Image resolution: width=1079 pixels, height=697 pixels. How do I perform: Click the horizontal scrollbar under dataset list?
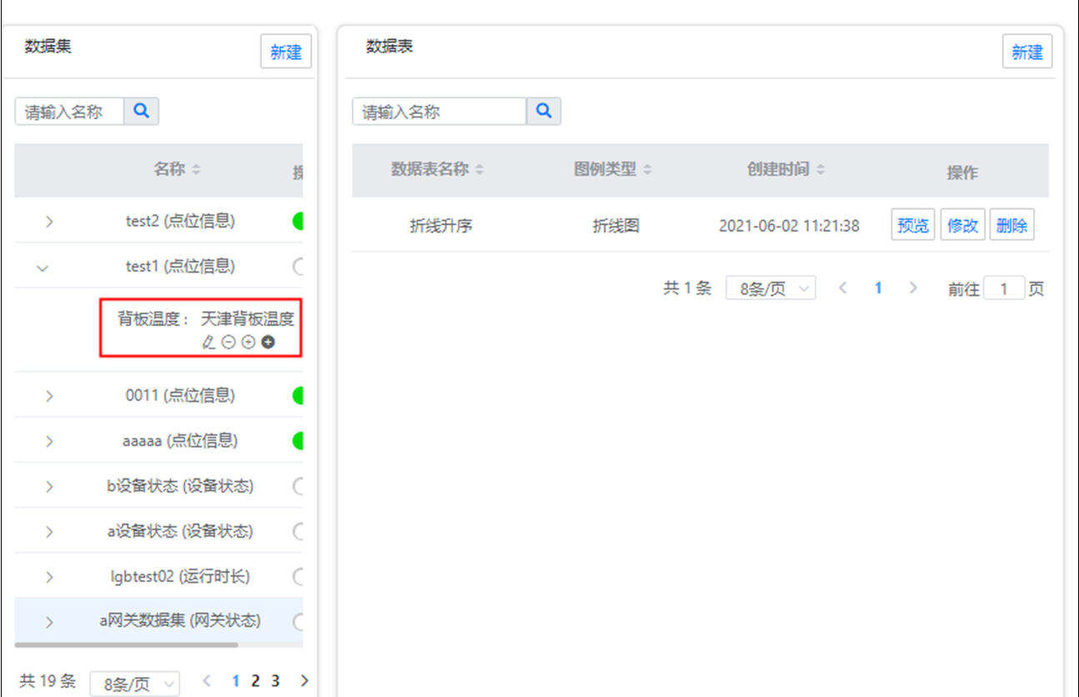pyautogui.click(x=126, y=644)
